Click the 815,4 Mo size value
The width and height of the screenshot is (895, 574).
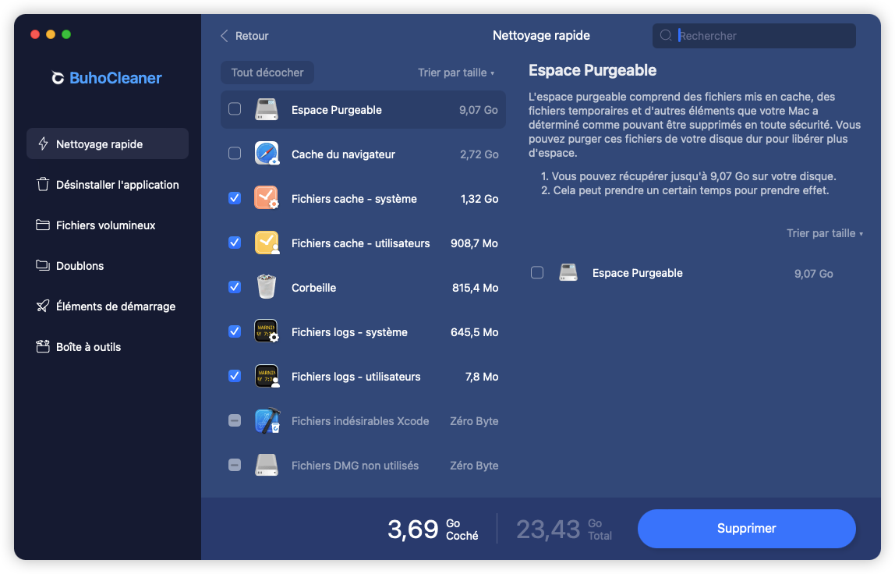(x=475, y=288)
